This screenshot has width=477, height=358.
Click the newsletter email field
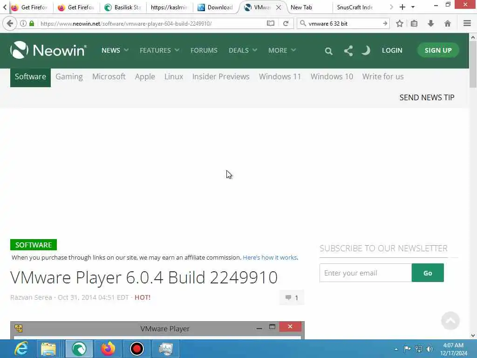click(x=366, y=273)
